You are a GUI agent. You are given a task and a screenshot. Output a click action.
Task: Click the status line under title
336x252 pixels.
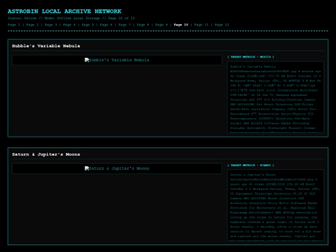tap(71, 18)
